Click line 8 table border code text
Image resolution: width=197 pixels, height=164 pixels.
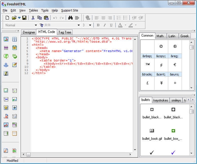pyautogui.click(x=58, y=60)
